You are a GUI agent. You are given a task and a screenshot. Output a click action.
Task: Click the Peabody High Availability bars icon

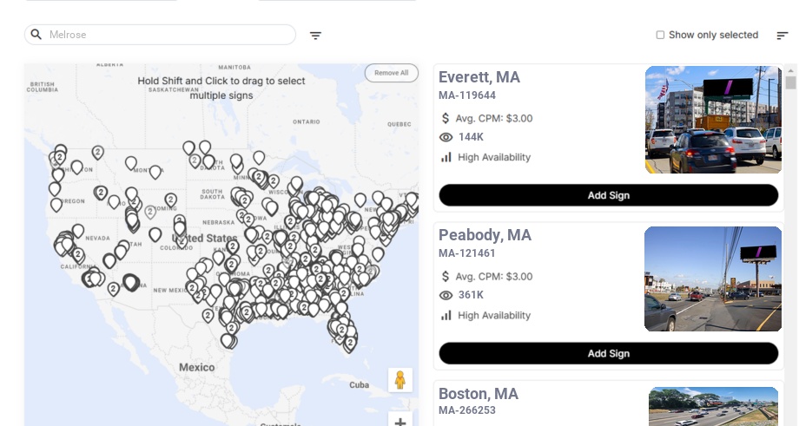click(x=446, y=315)
